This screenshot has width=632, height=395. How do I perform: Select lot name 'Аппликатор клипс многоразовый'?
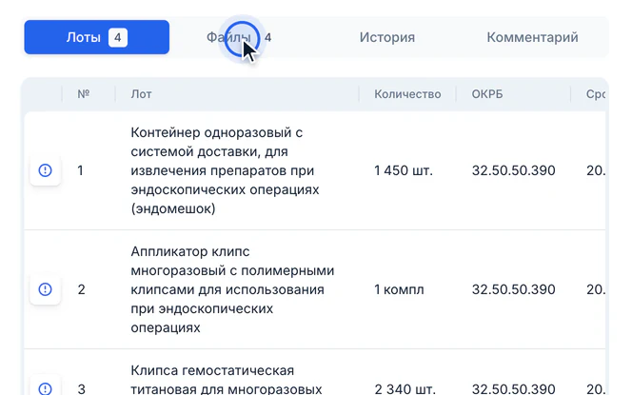point(232,289)
